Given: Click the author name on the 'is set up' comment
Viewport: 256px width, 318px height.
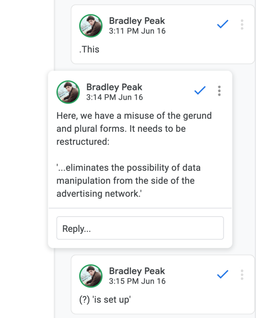Looking at the screenshot, I should click(x=137, y=271).
